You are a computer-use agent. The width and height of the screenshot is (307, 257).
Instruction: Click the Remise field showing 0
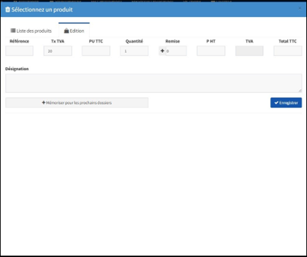click(176, 51)
